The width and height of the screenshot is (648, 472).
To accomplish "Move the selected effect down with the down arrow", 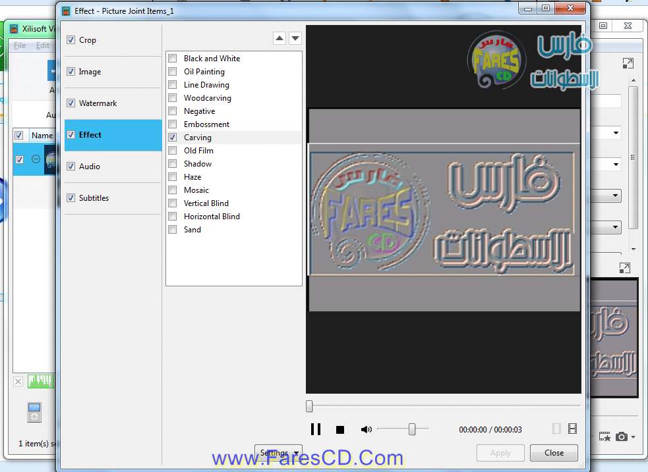I will (x=295, y=38).
